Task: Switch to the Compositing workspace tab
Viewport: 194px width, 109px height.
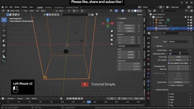Action: coord(59,8)
